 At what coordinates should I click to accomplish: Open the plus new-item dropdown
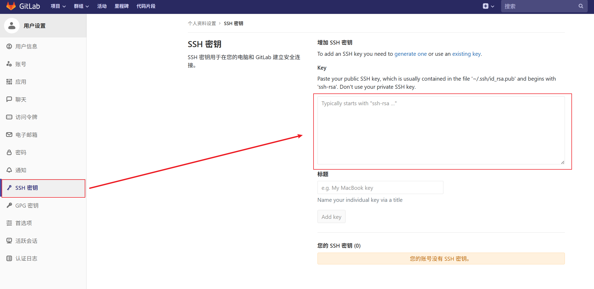pos(488,6)
